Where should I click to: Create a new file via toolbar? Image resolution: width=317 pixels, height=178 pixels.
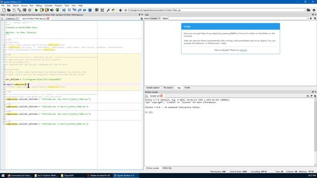click(x=4, y=10)
